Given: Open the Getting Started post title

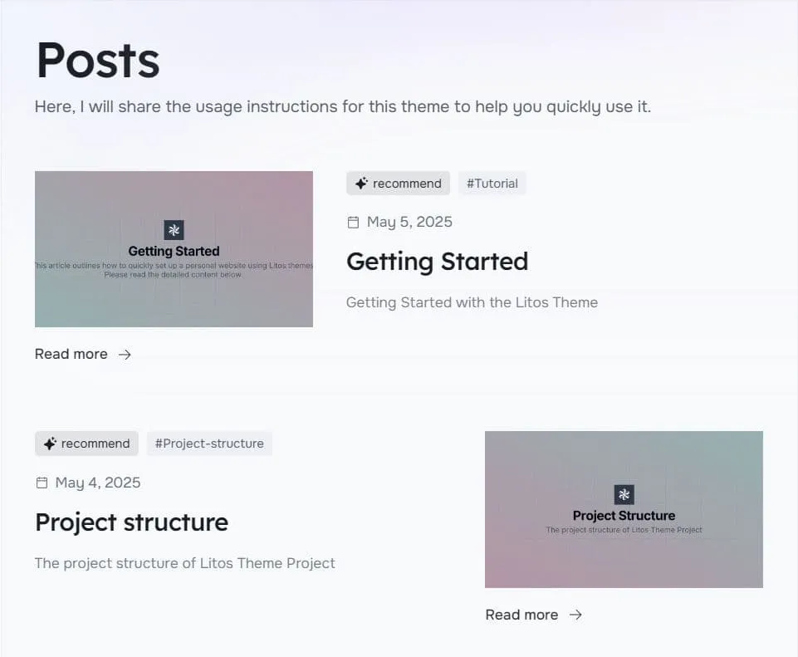Looking at the screenshot, I should pos(437,262).
